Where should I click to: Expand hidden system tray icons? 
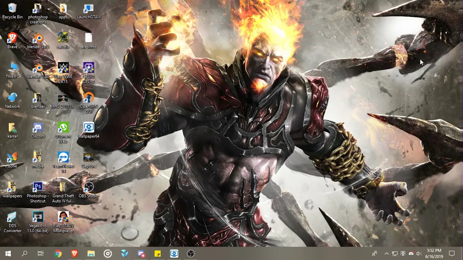[387, 253]
